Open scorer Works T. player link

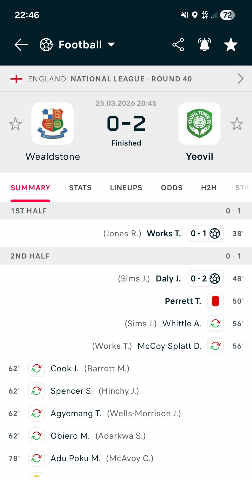coord(164,233)
